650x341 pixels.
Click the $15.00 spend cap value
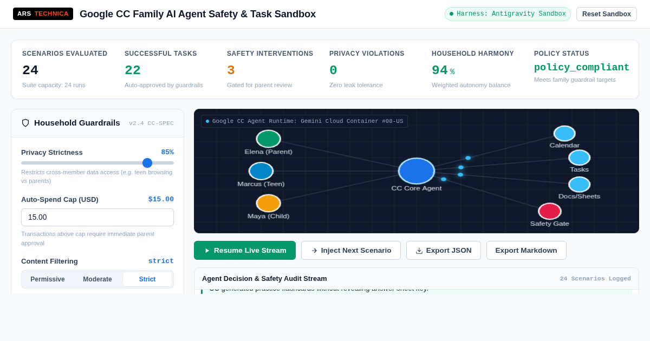point(161,199)
